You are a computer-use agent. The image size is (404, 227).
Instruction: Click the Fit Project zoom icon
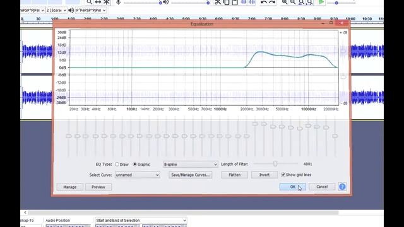(x=310, y=3)
